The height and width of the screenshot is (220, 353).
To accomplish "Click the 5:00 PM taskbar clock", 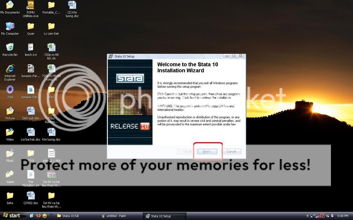I will point(343,216).
